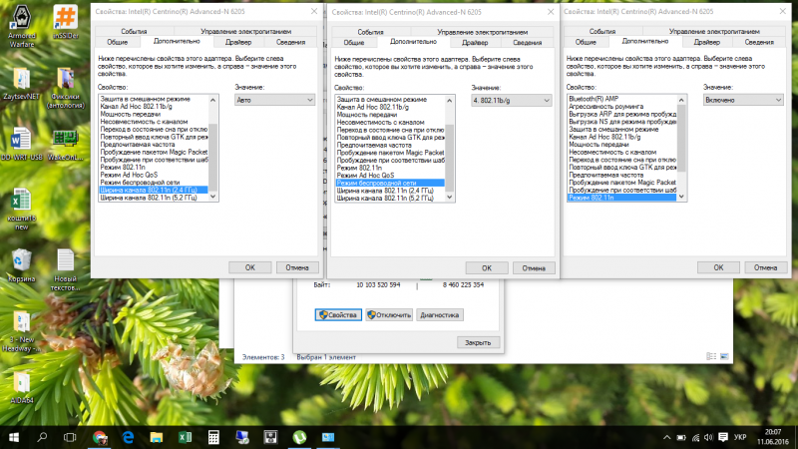Switch to Chrome in the taskbar

[100, 436]
